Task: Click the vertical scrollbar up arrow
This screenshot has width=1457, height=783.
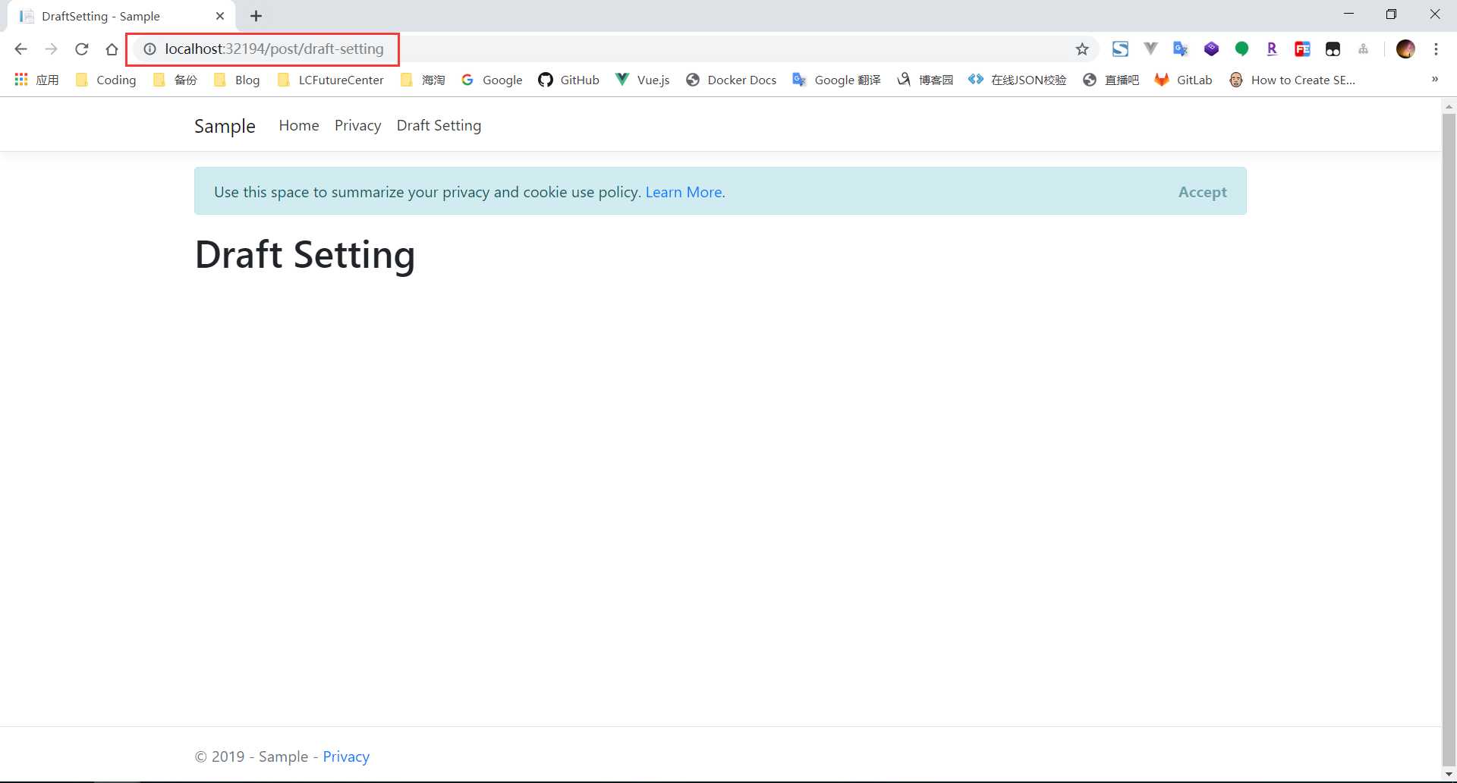Action: pos(1449,106)
